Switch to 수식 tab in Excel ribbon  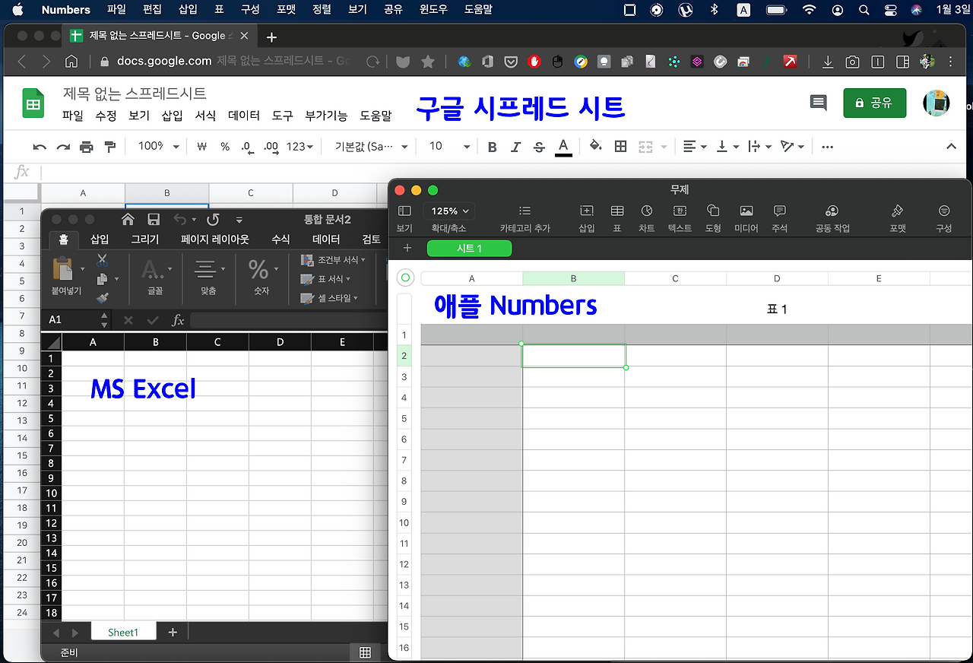(280, 239)
